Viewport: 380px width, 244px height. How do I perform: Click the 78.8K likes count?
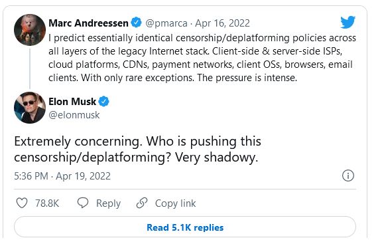[47, 203]
